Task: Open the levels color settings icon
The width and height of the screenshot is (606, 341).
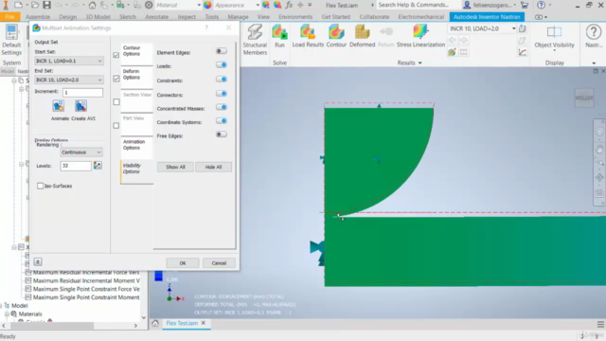Action: pos(98,166)
